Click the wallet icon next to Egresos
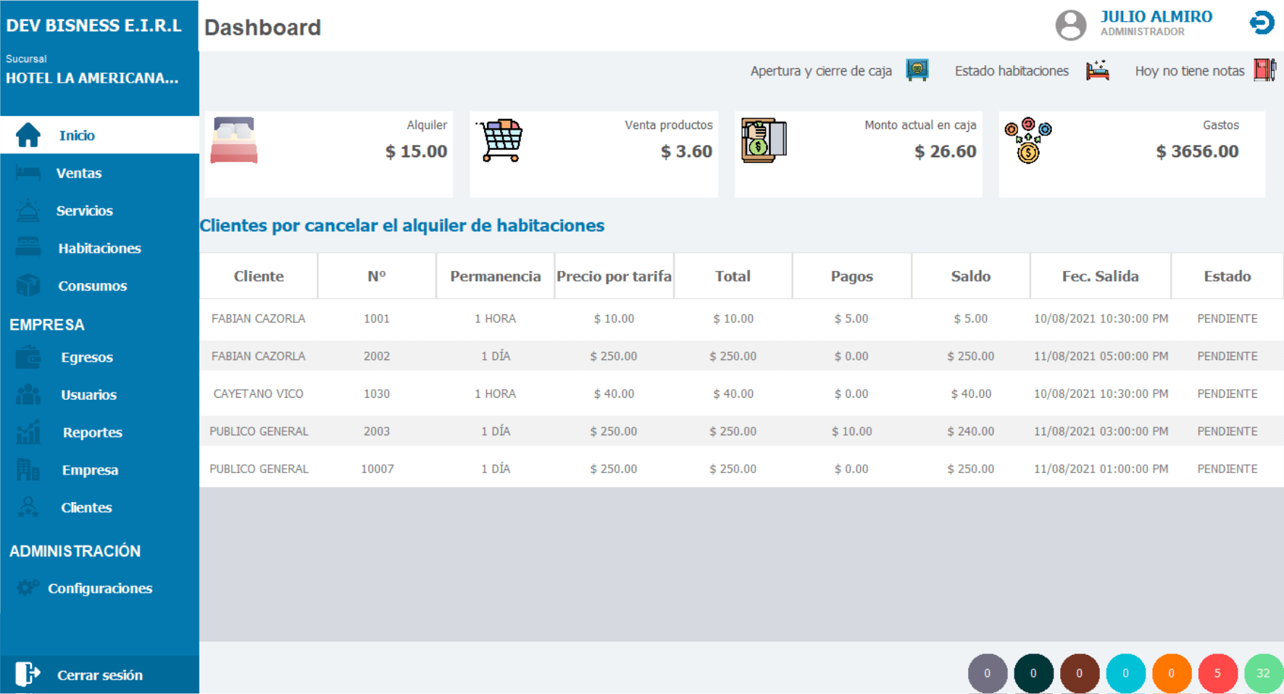This screenshot has width=1284, height=694. tap(28, 357)
